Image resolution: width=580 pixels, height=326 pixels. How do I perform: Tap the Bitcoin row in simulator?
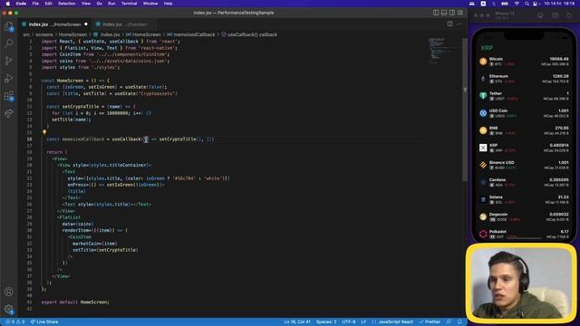pyautogui.click(x=524, y=62)
